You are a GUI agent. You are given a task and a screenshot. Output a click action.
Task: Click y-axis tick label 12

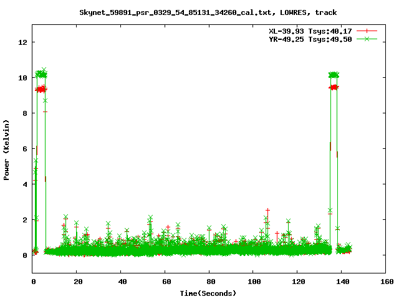coord(22,42)
